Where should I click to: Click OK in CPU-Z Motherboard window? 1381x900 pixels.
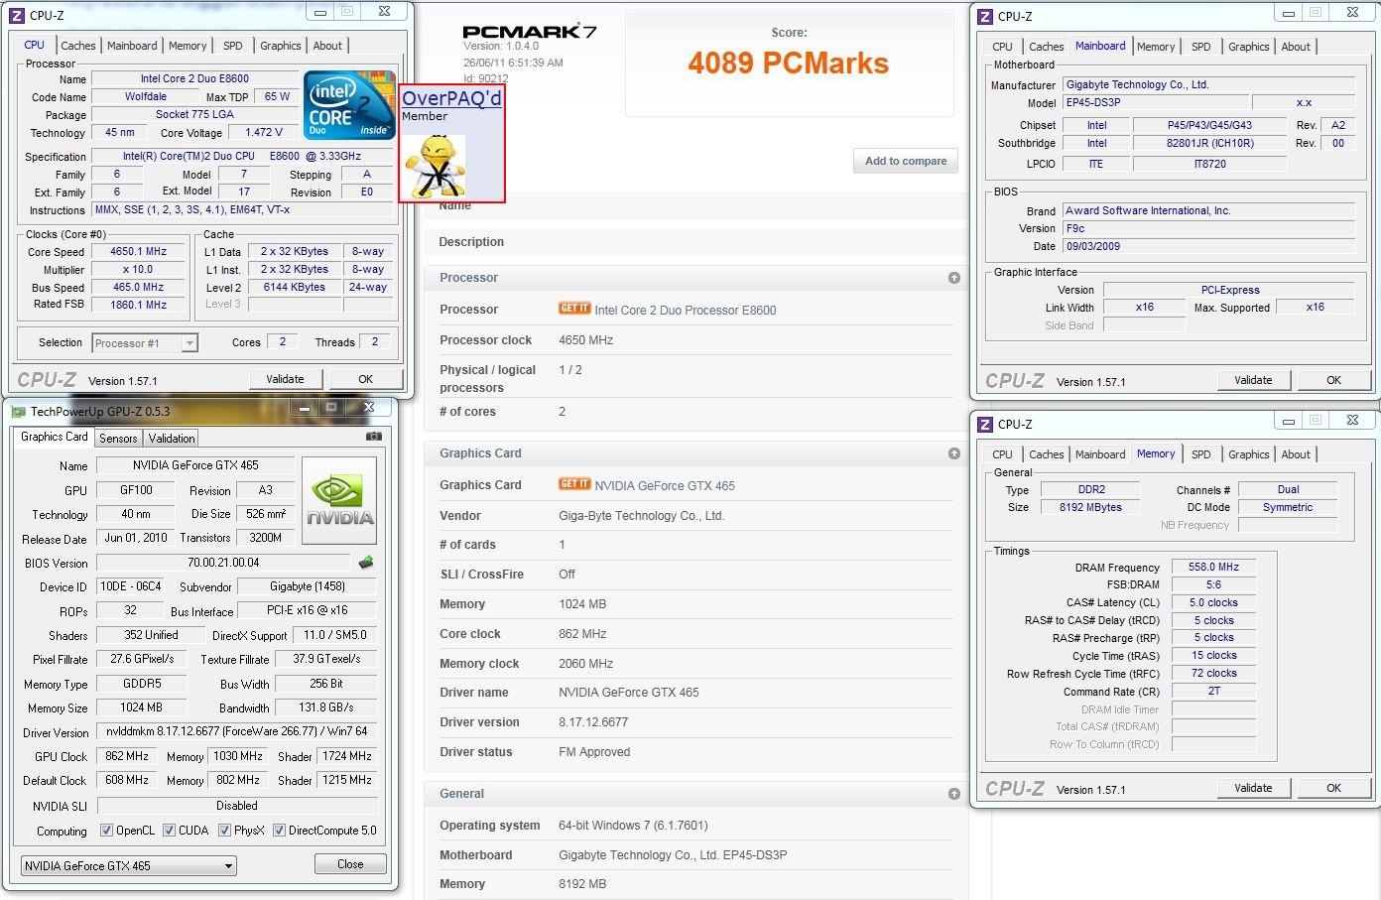(1333, 380)
